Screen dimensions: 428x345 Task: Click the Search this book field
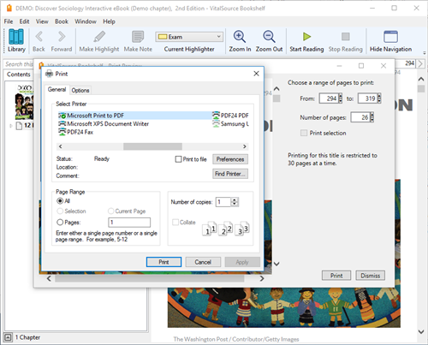pyautogui.click(x=19, y=64)
